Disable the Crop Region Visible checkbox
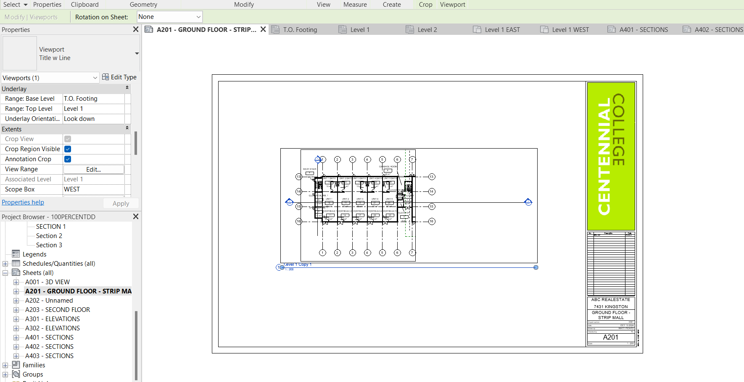 (x=68, y=149)
